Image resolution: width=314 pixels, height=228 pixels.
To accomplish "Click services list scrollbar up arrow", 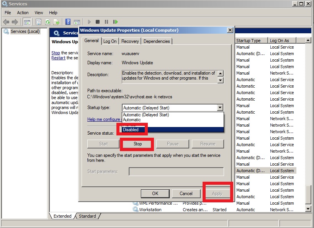I will [x=308, y=41].
